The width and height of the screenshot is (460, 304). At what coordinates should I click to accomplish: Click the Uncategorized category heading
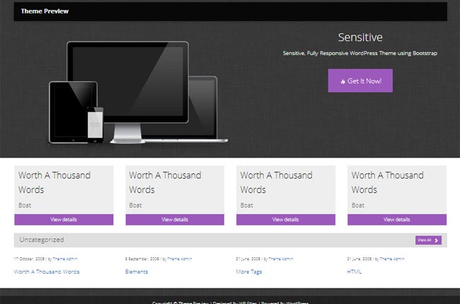42,240
